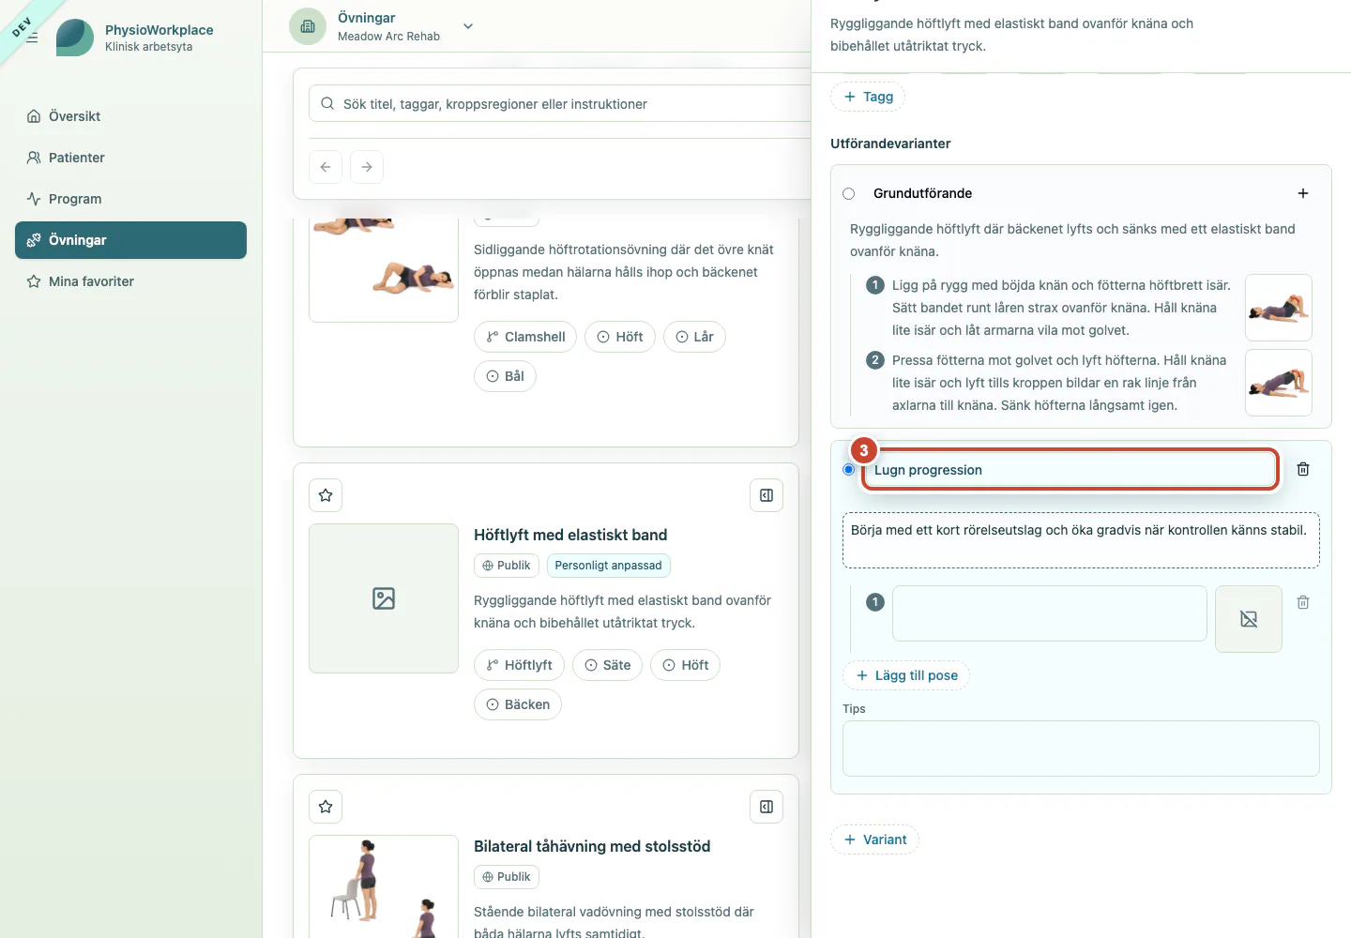Click the no-image pose placeholder icon
The width and height of the screenshot is (1351, 938).
(1249, 619)
